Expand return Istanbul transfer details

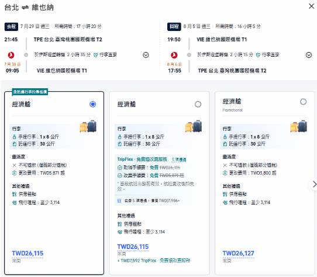point(309,55)
